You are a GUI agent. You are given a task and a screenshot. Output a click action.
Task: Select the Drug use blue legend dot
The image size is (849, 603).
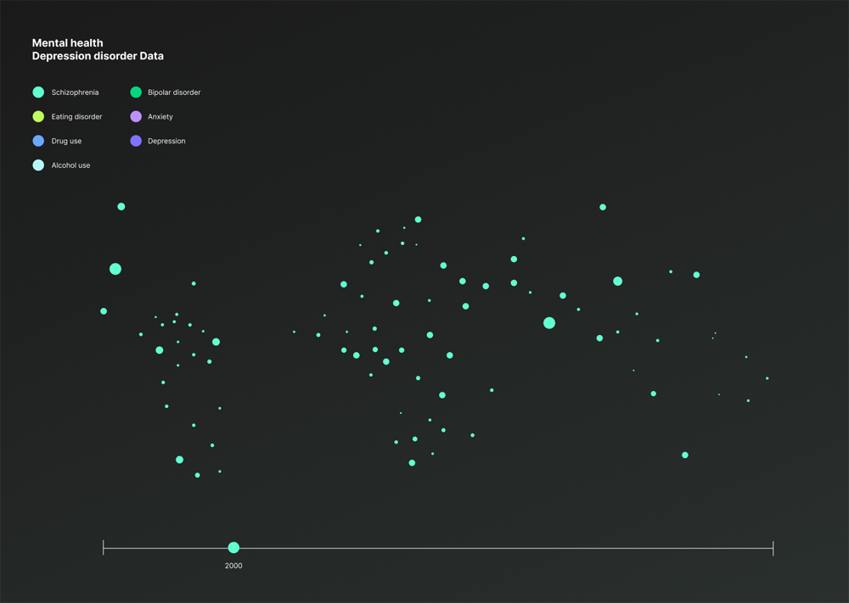point(38,141)
